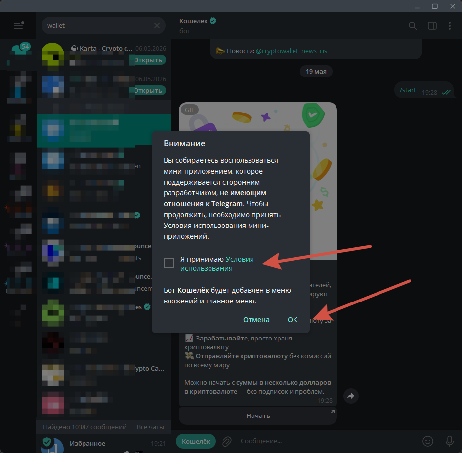462x453 pixels.
Task: Click the second Открыть button dated 06.05.2026
Action: 148,91
